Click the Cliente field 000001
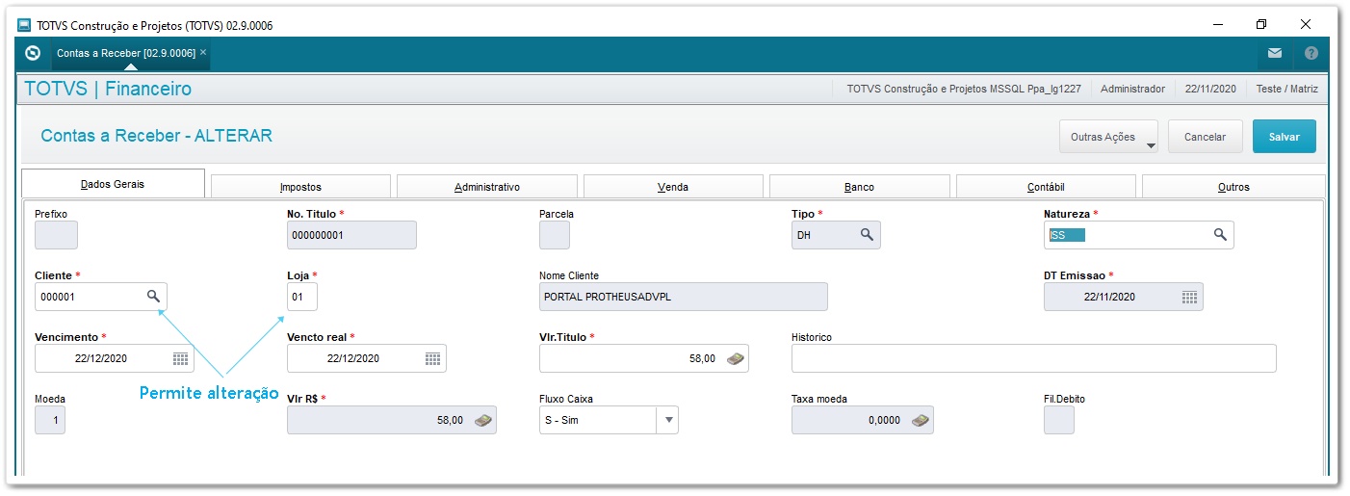The image size is (1350, 496). click(x=101, y=297)
